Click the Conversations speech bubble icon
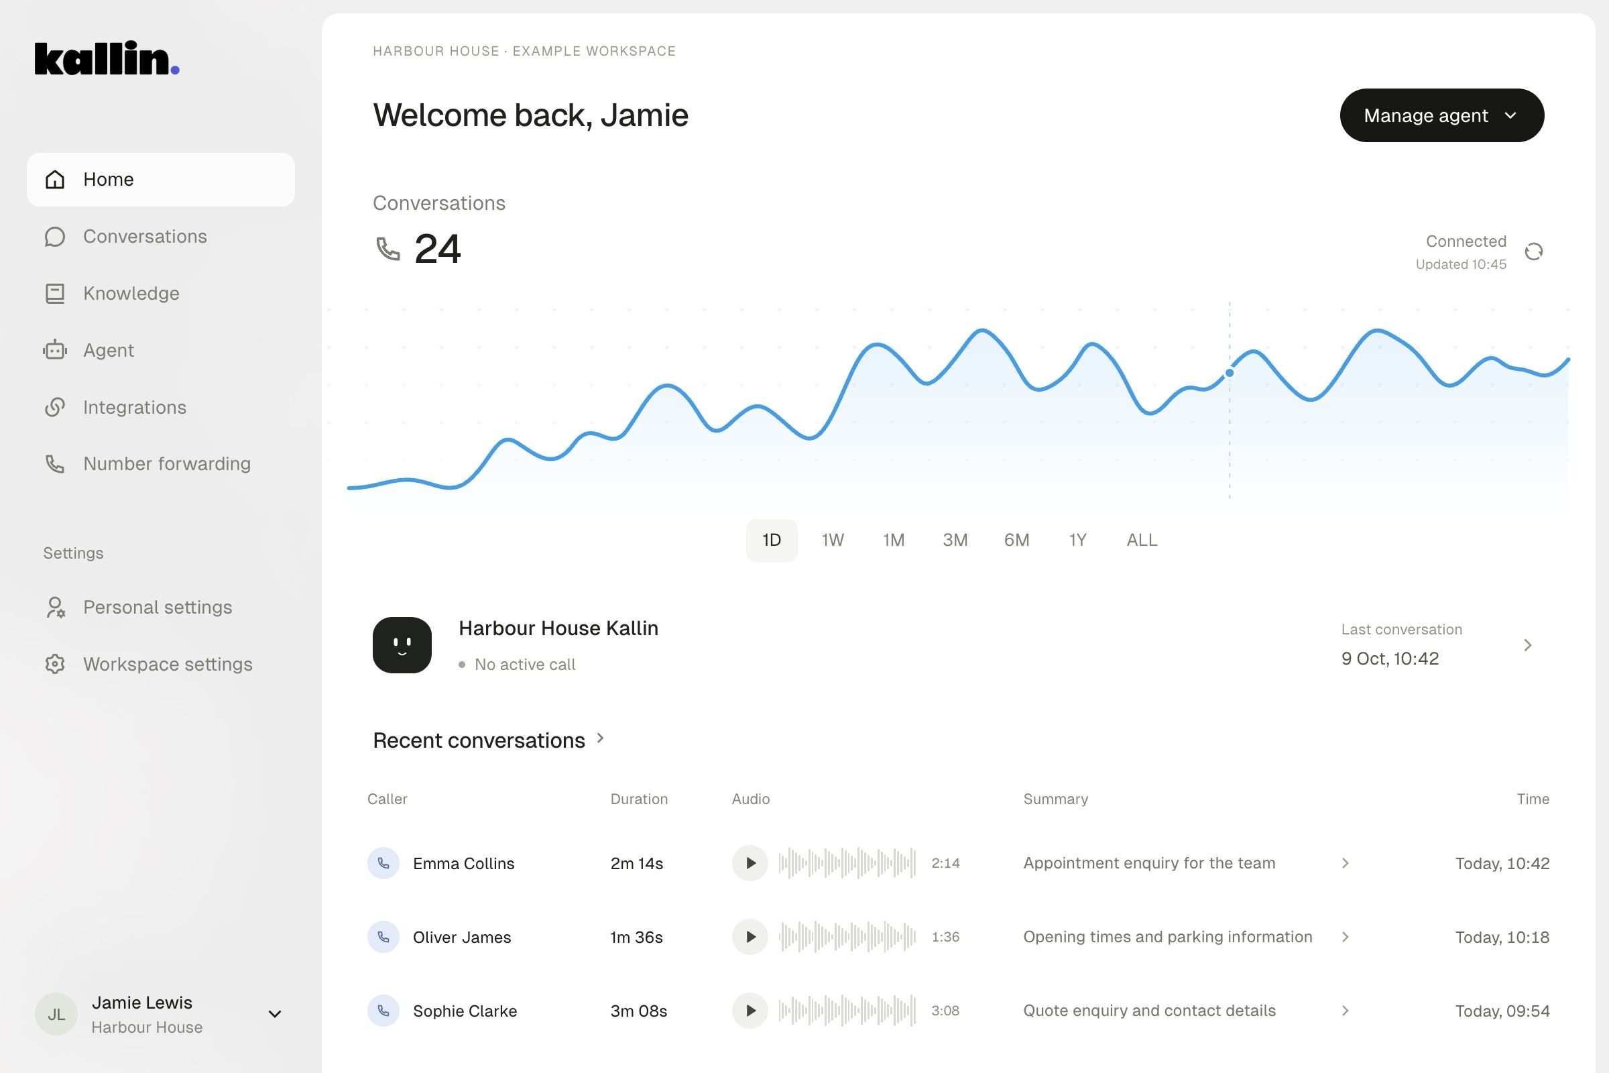The image size is (1609, 1073). pyautogui.click(x=55, y=237)
